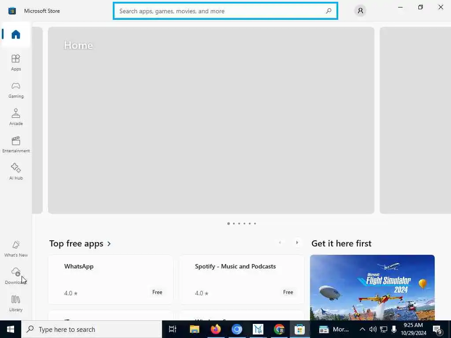Show next Top free apps page
Image resolution: width=451 pixels, height=338 pixels.
(297, 242)
